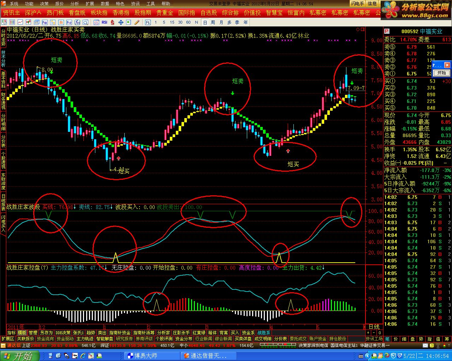Select the 60 minute period
Screen dimensions: 452x361
coord(188,22)
